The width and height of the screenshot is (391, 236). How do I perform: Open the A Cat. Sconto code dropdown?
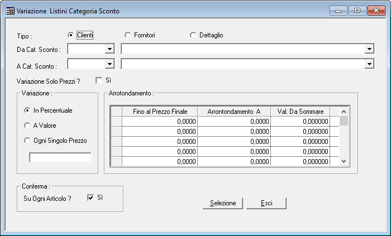click(x=109, y=65)
